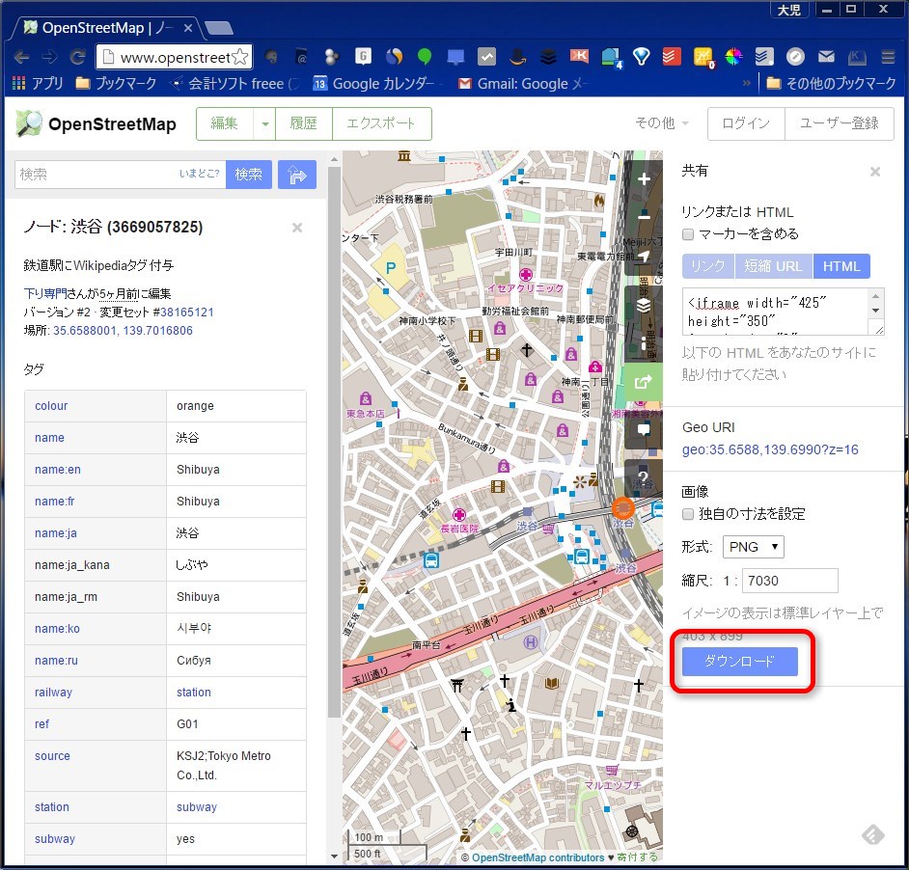Screen dimensions: 909x870
Task: Click the orange Shibuya station marker
Action: 623,509
